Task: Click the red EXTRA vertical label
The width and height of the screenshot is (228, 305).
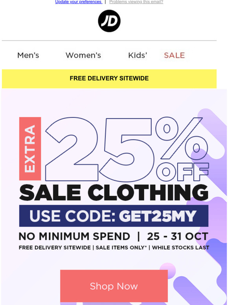Action: click(x=30, y=149)
